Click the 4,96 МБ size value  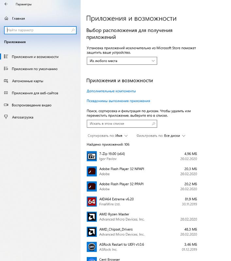click(191, 154)
